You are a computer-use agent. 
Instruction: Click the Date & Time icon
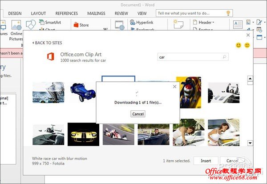click(259, 30)
